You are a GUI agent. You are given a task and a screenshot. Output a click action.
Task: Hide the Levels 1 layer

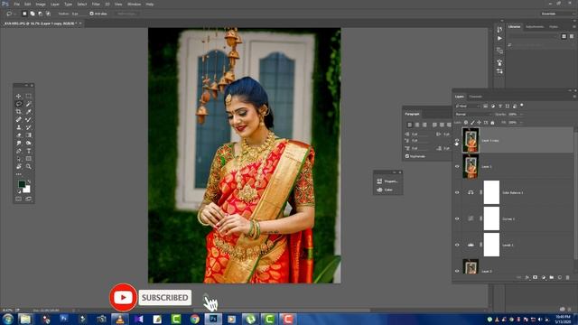click(x=457, y=245)
